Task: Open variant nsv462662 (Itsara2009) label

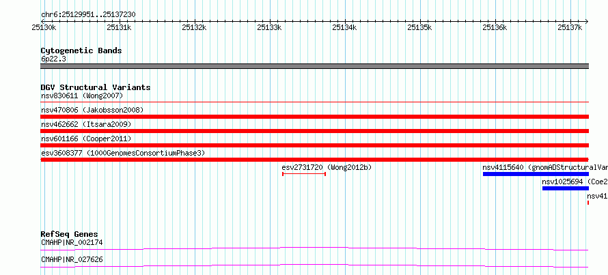Action: 86,124
